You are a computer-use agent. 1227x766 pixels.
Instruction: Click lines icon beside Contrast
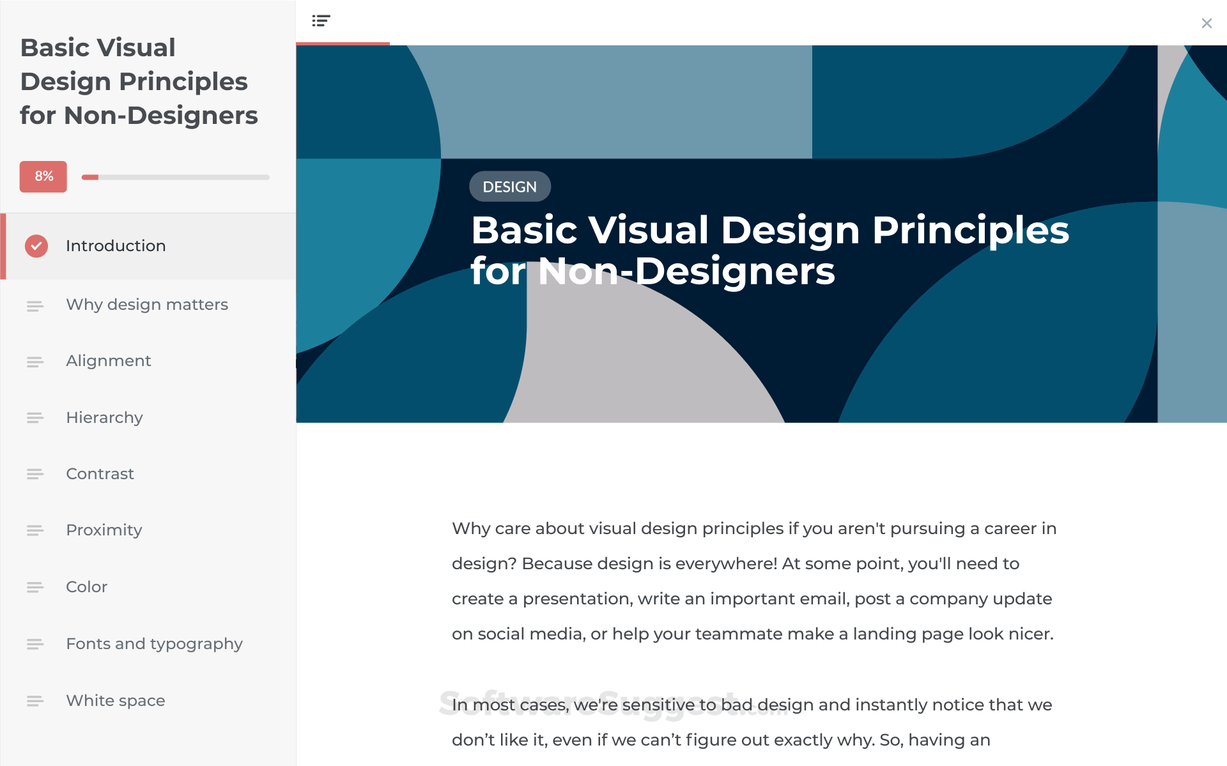pyautogui.click(x=35, y=474)
